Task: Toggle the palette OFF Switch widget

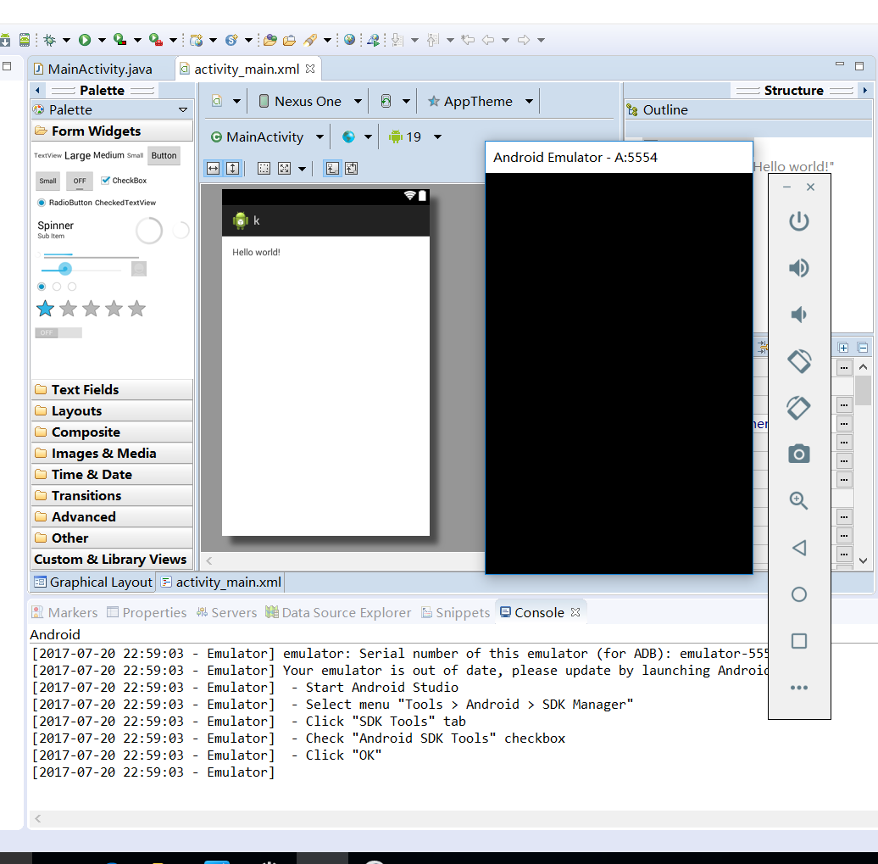Action: [x=58, y=333]
